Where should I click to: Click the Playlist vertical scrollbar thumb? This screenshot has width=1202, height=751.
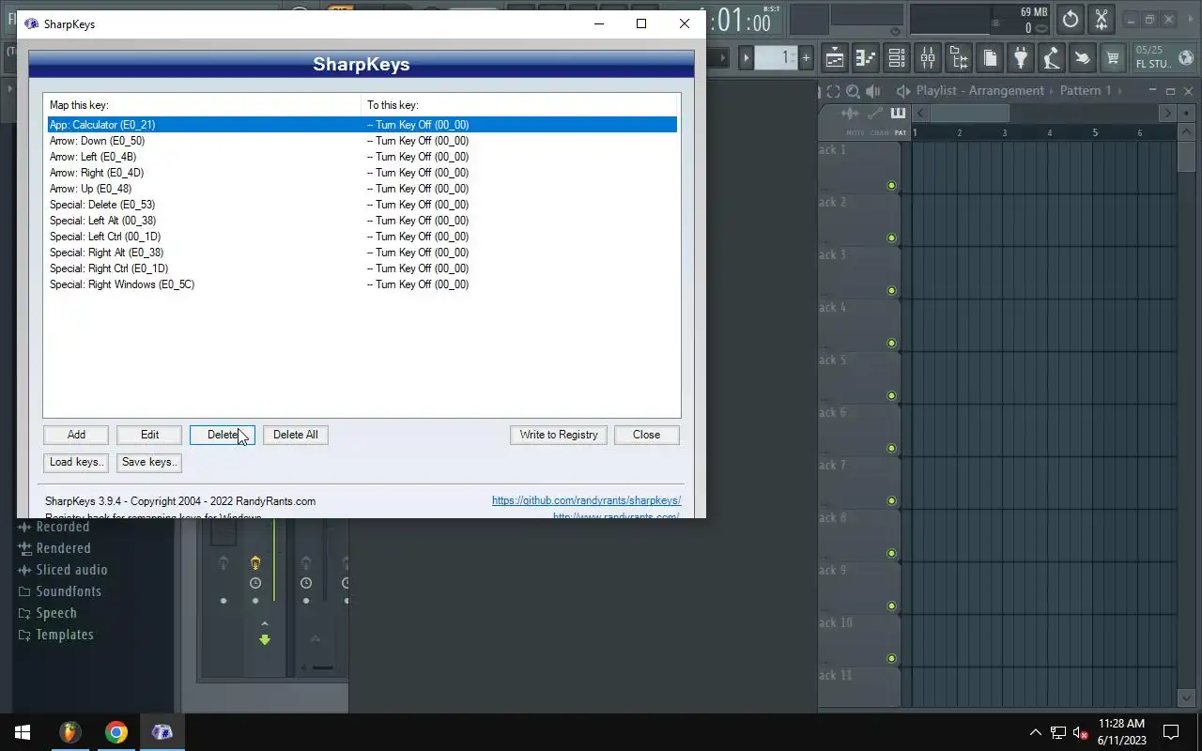click(x=1186, y=158)
